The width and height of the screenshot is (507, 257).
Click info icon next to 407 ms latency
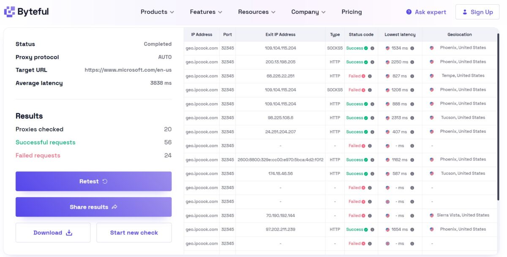(x=412, y=132)
